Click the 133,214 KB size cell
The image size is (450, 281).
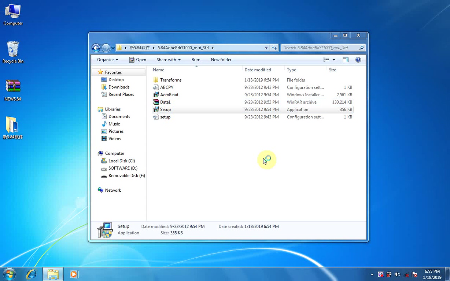[342, 102]
